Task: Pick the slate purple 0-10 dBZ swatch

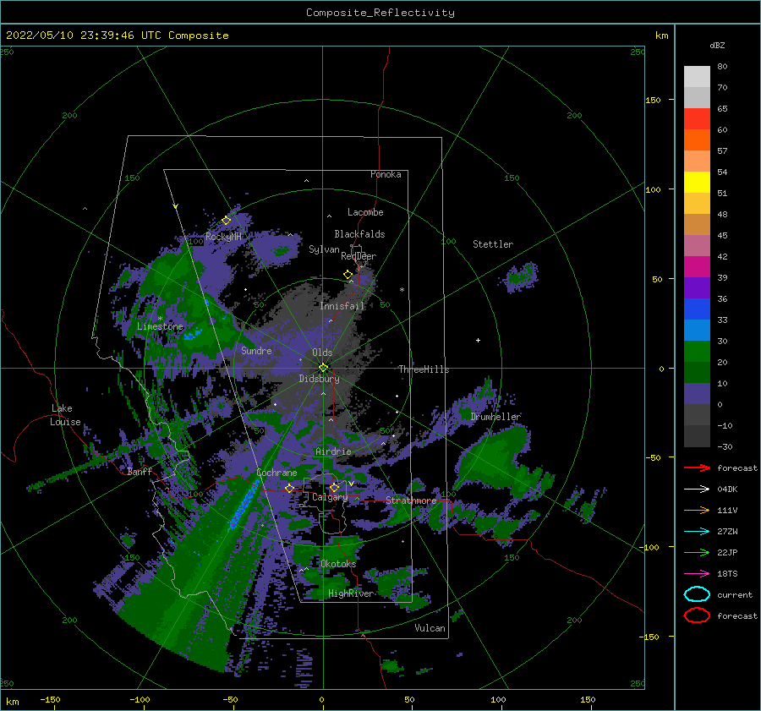Action: pos(697,394)
